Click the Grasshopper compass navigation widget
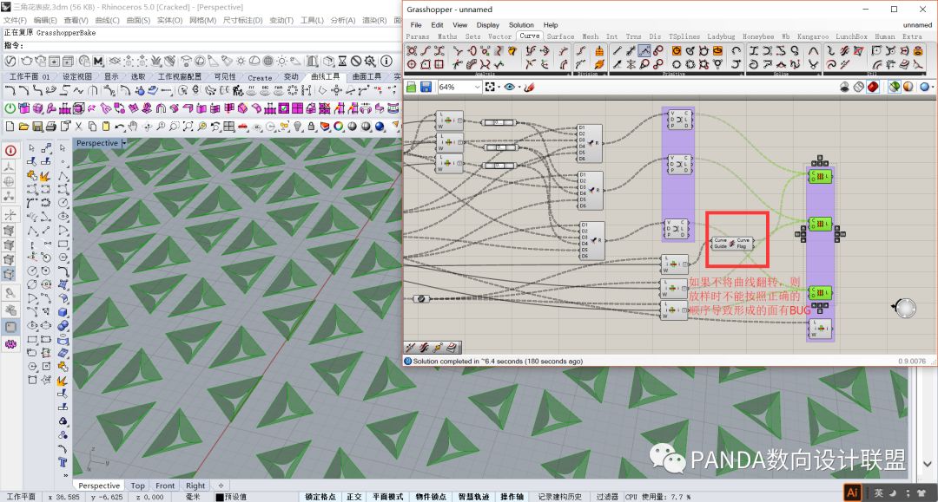Screen dimensions: 938x502 point(905,308)
